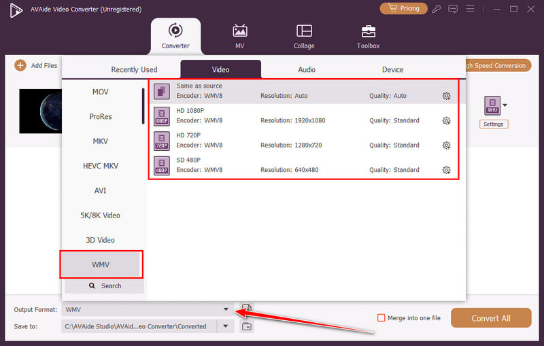Viewport: 544px width, 346px height.
Task: Click gear icon for SD 480P preset
Action: [x=446, y=170]
